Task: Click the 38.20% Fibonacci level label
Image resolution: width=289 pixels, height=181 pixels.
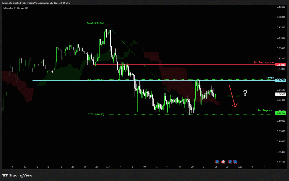Action: tap(95, 80)
